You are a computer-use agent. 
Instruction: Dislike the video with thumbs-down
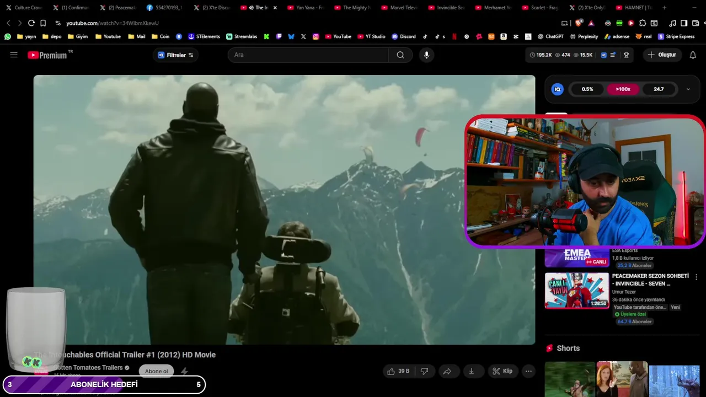tap(425, 371)
